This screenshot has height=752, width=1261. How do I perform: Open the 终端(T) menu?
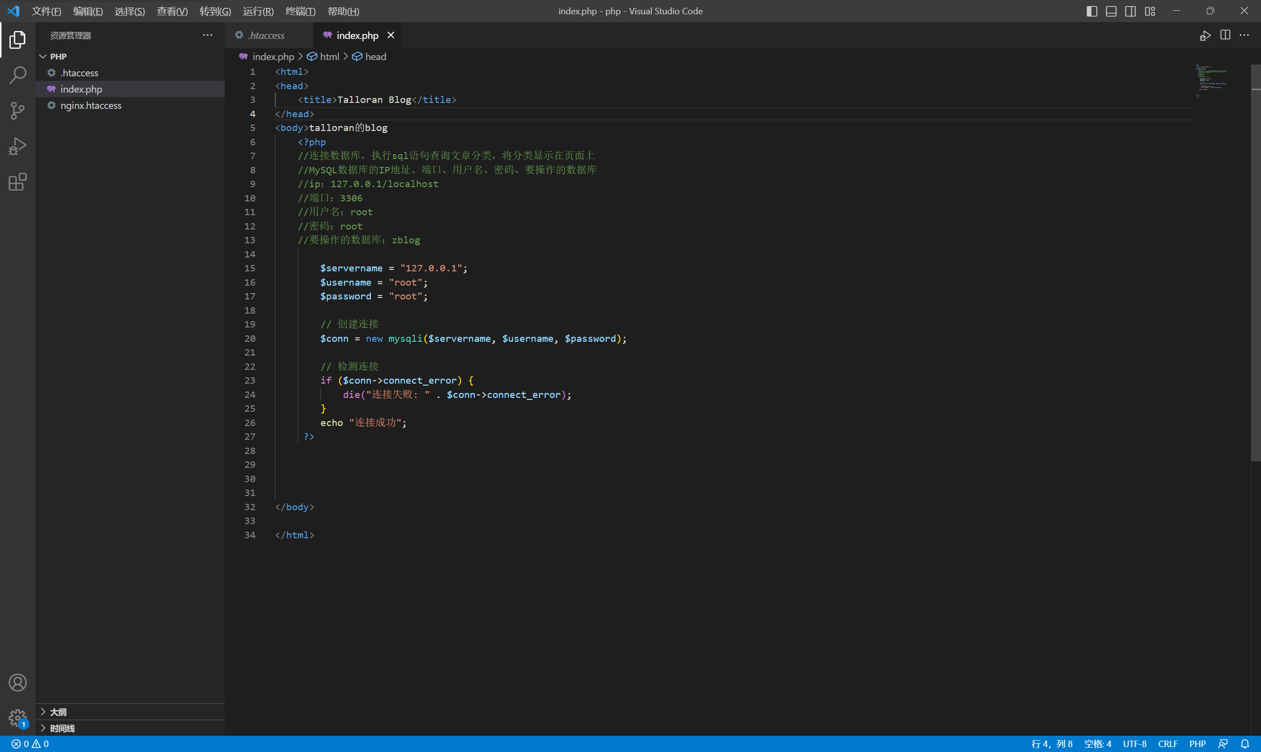click(300, 11)
